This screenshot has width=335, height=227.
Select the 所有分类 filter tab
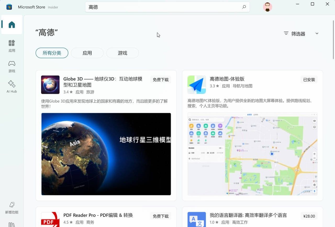click(x=52, y=53)
